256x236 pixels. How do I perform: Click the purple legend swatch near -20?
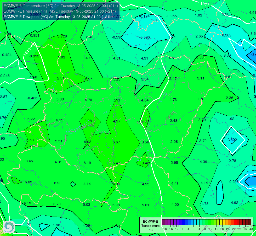[x=163, y=222]
